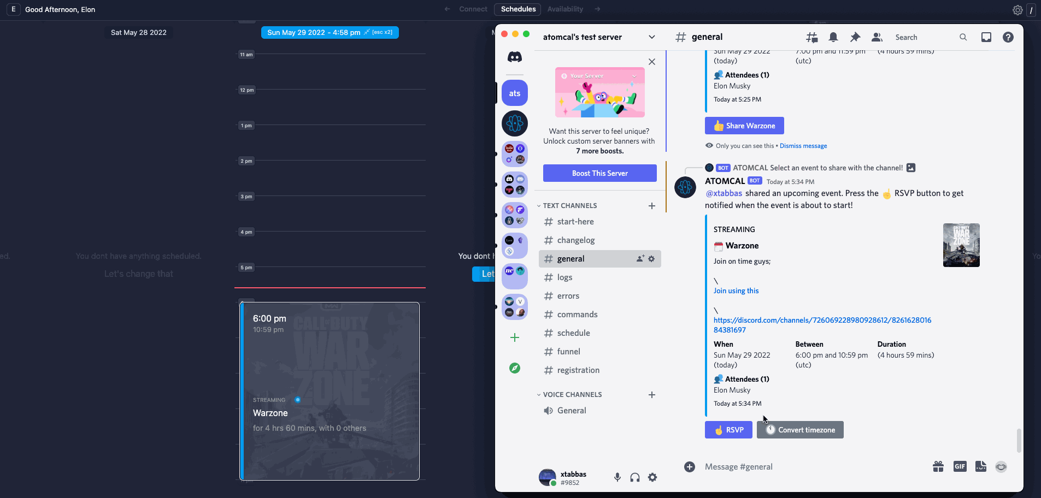This screenshot has width=1041, height=498.
Task: Switch to Connect tab in Atomcal
Action: click(473, 9)
